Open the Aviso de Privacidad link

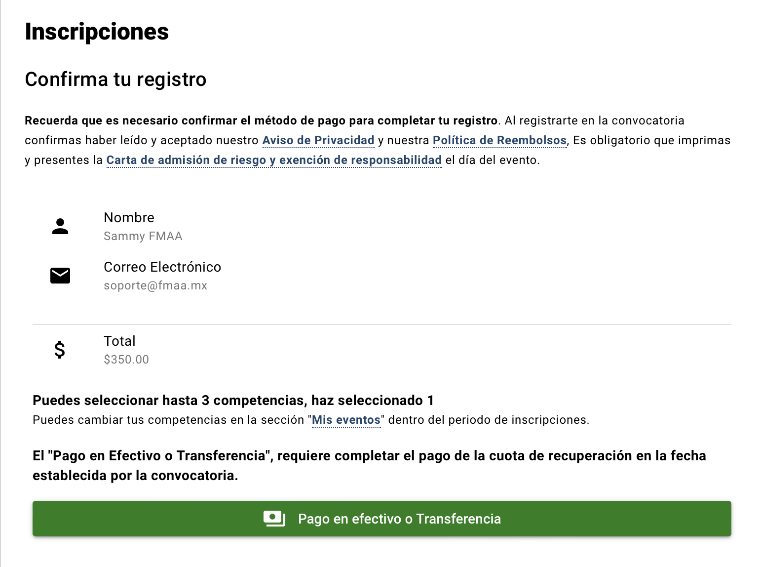point(318,140)
